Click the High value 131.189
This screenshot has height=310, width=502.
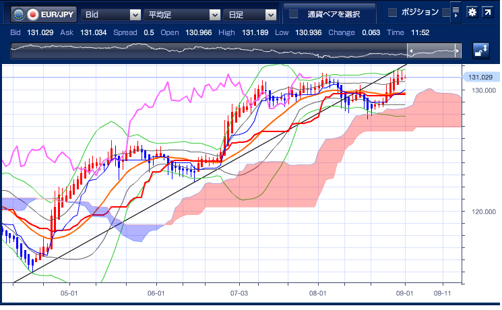255,32
